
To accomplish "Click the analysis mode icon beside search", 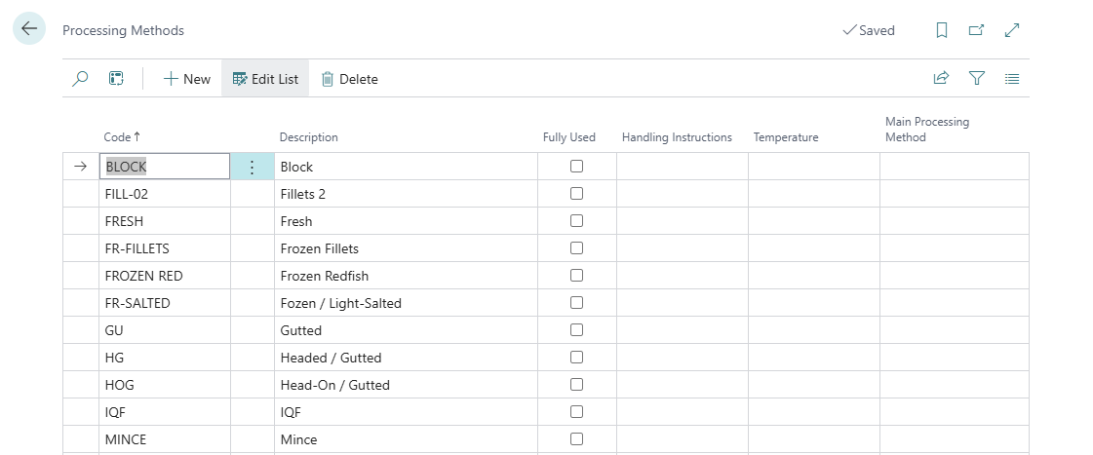I will (116, 79).
